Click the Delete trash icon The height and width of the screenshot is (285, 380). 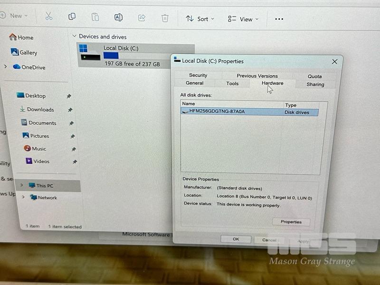pyautogui.click(x=165, y=18)
